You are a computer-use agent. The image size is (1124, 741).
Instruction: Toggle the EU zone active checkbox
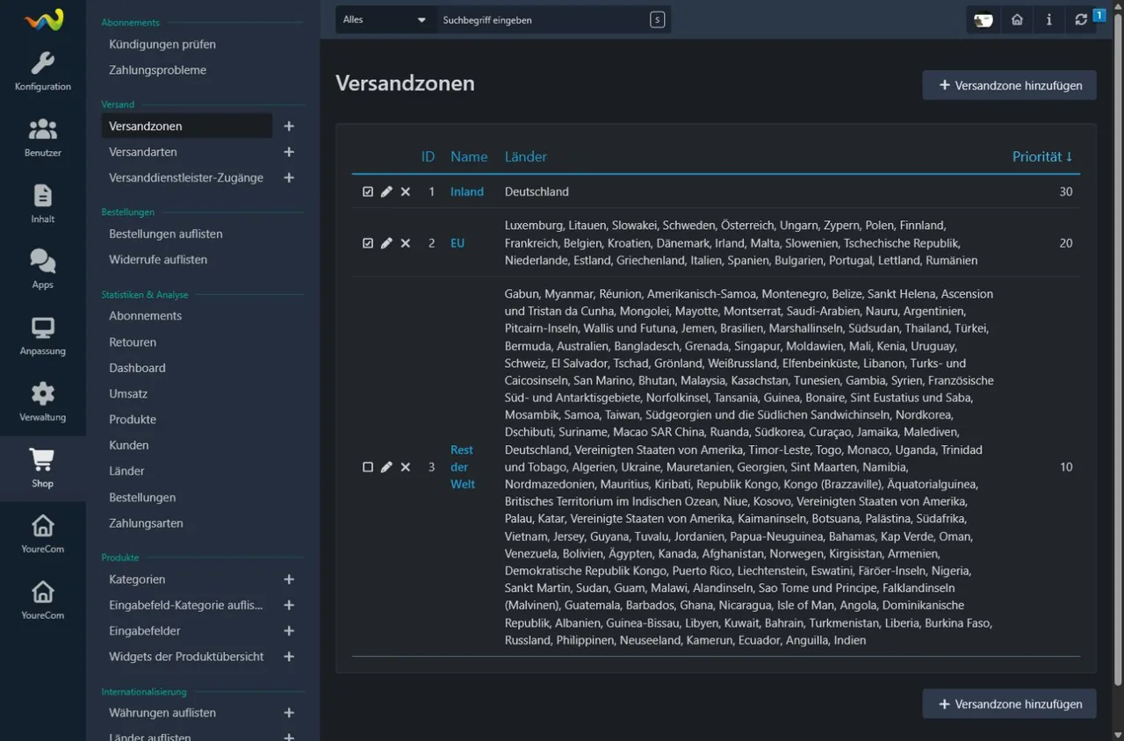click(x=368, y=243)
